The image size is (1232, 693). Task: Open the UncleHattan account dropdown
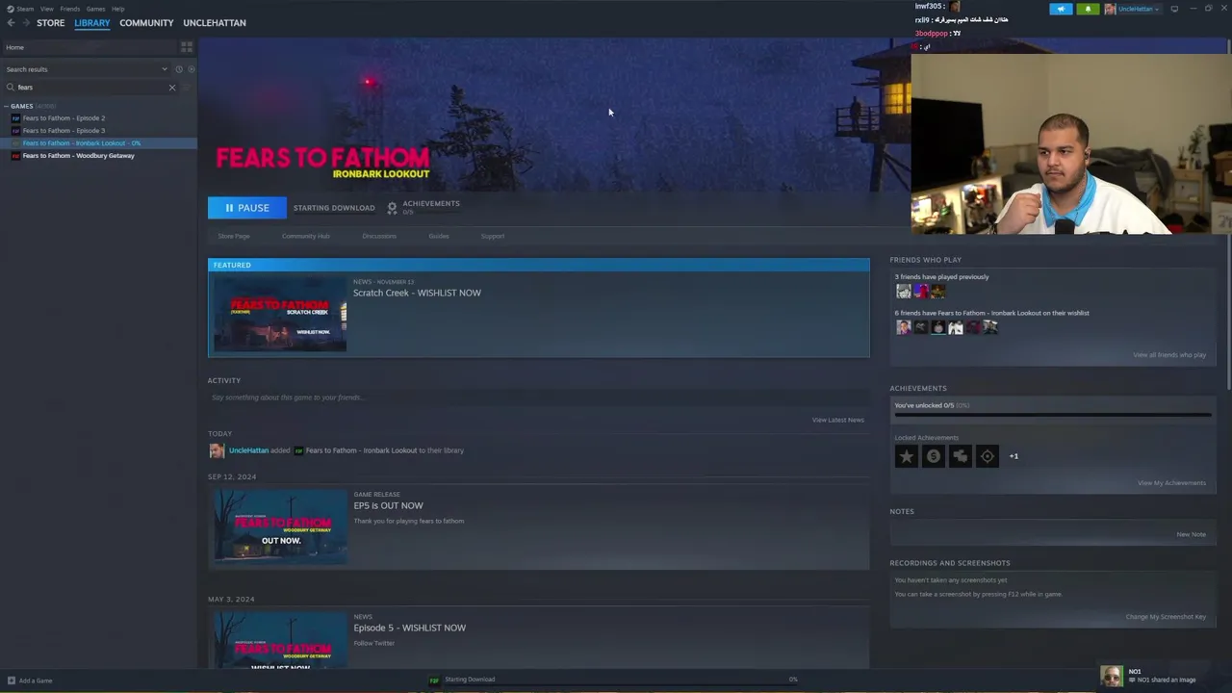pos(1137,9)
